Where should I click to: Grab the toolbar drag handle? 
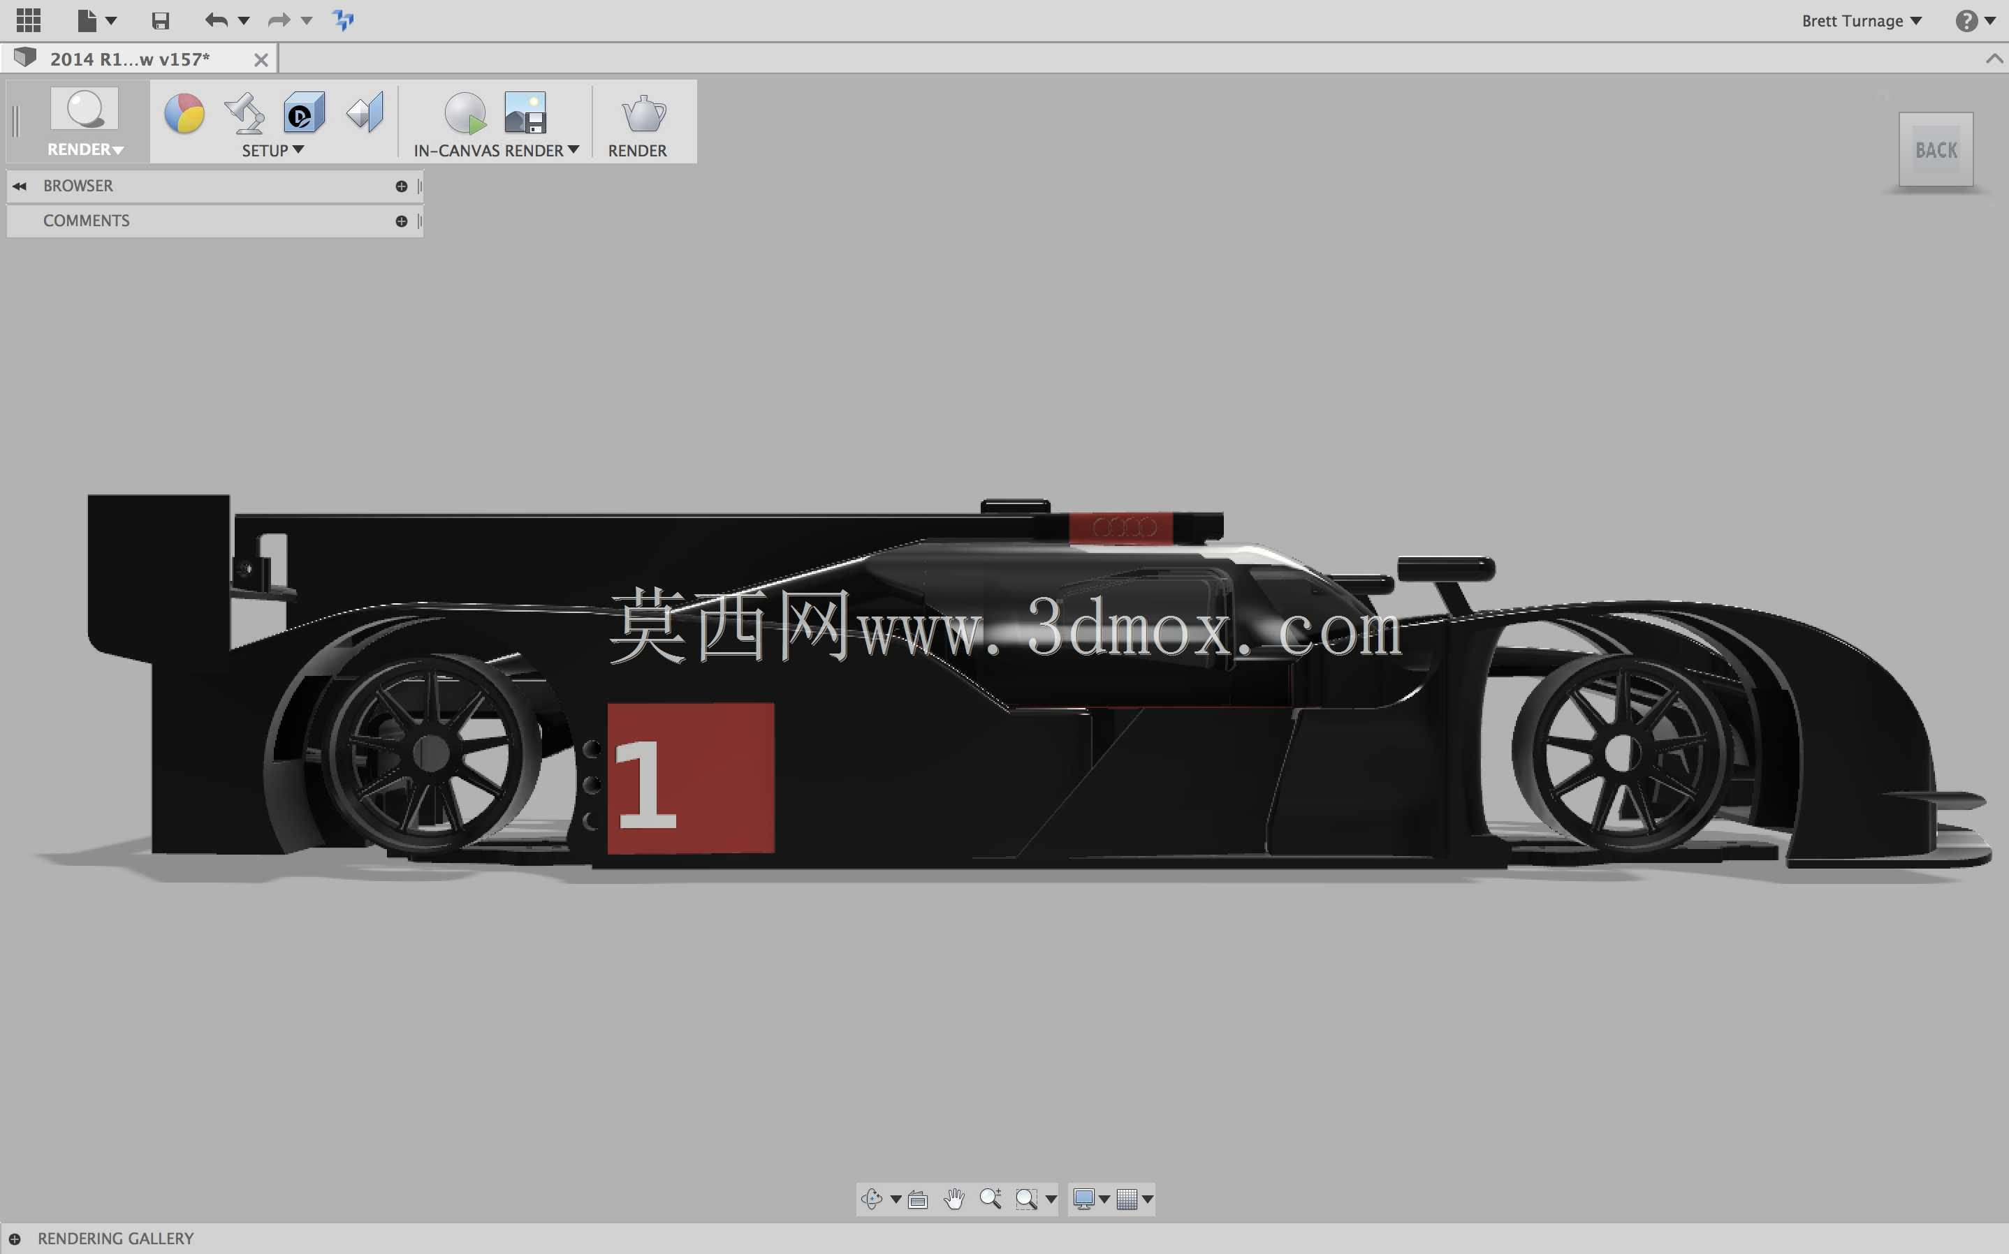(16, 122)
